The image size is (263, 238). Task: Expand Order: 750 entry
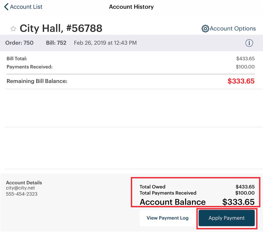[x=19, y=43]
